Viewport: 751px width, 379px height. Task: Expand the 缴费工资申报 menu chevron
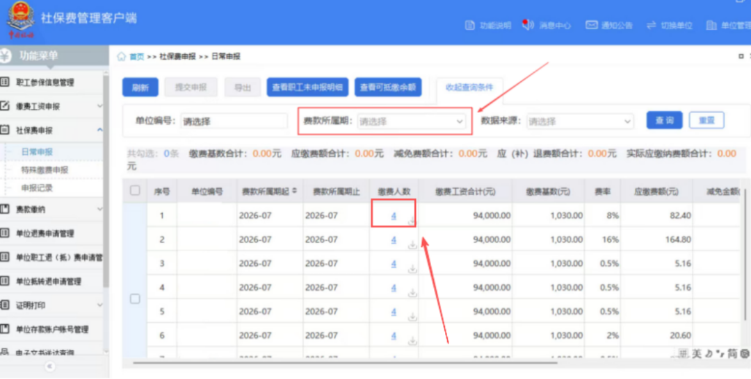[99, 106]
